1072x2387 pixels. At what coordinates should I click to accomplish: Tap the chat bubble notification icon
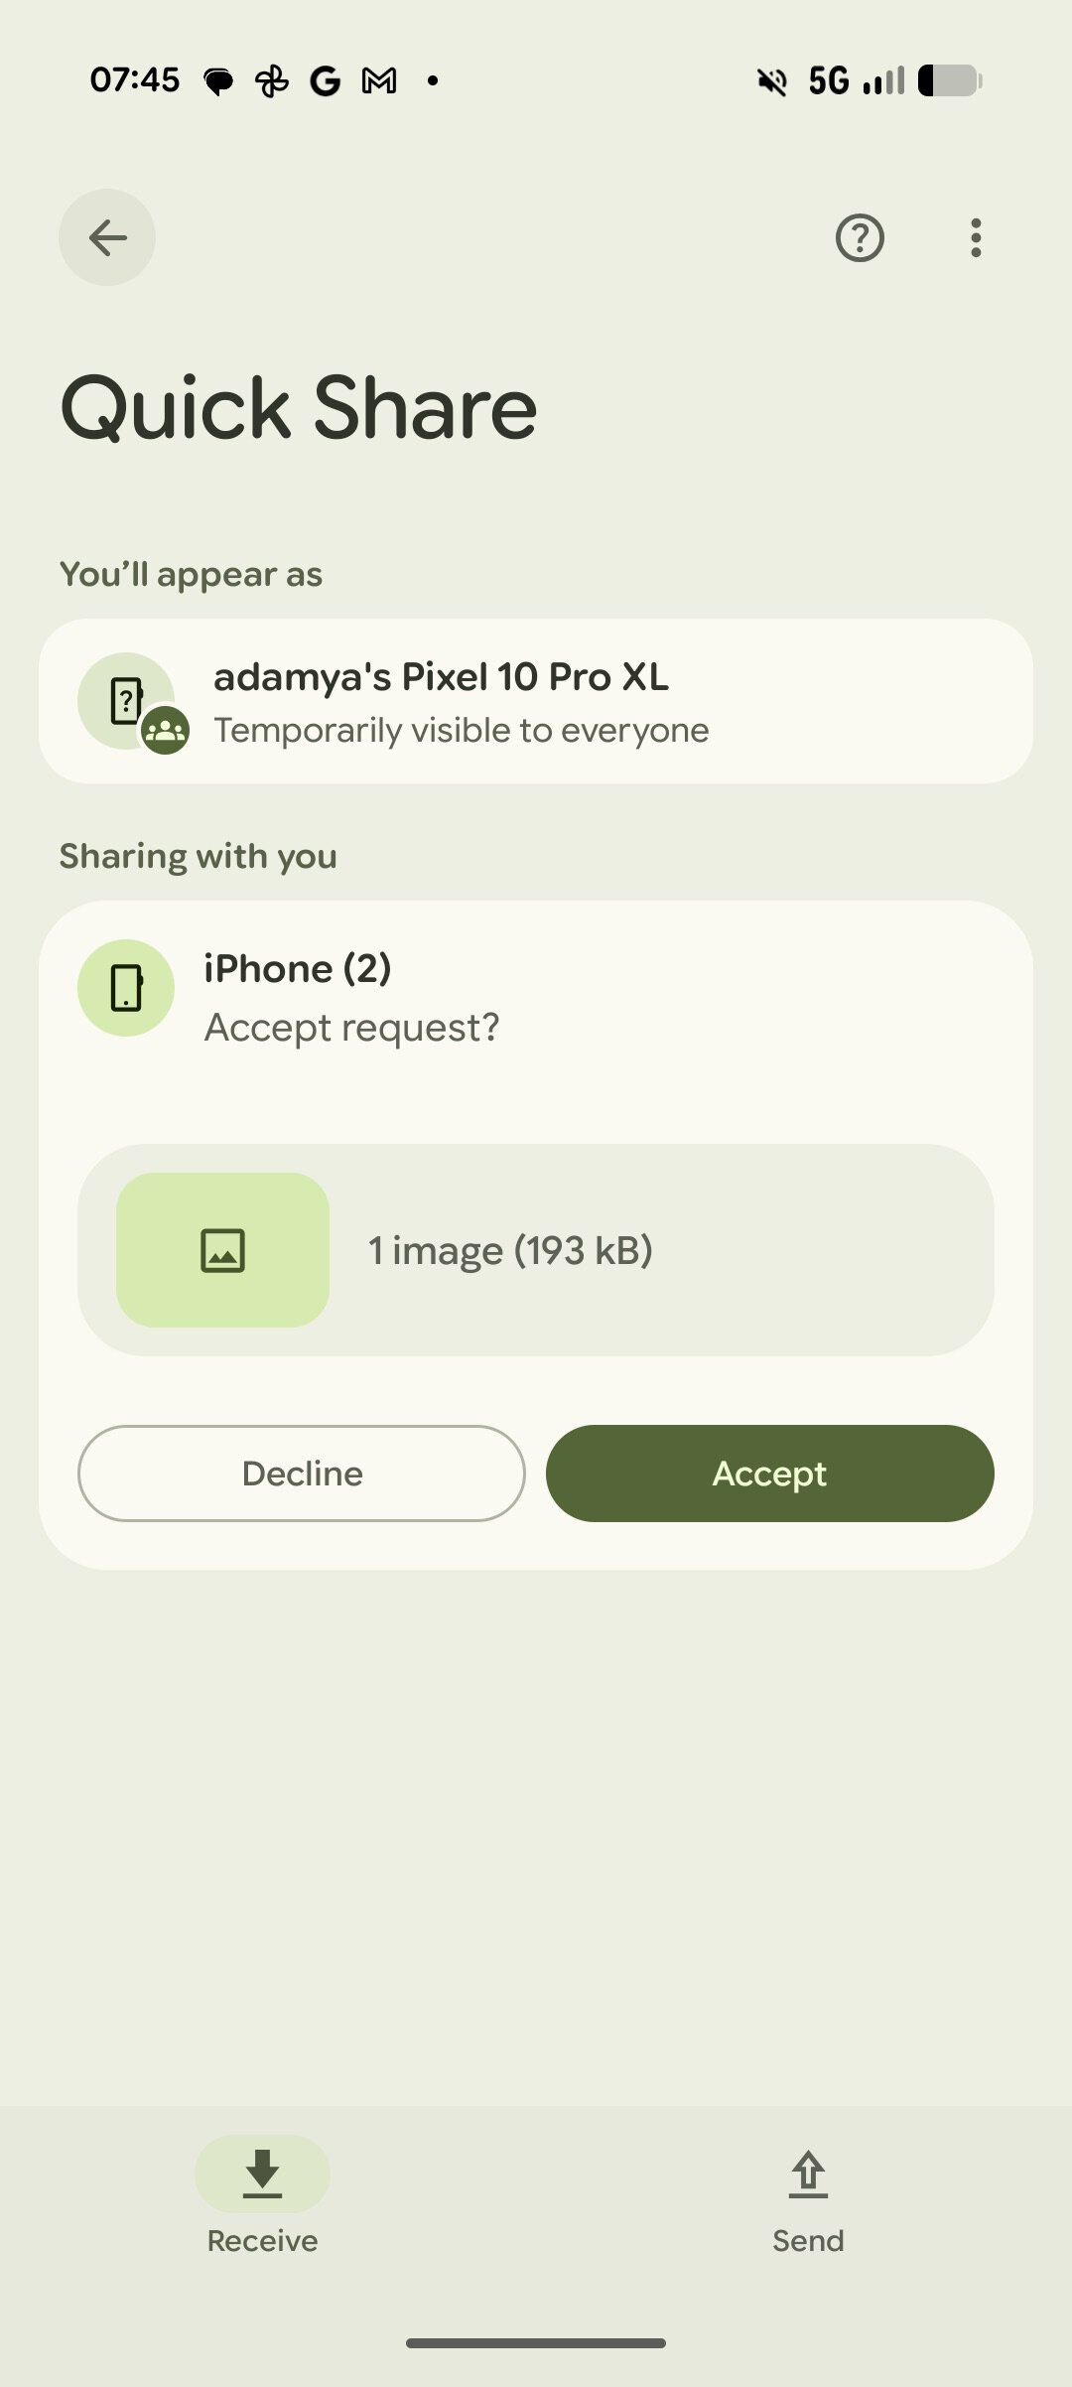point(218,80)
